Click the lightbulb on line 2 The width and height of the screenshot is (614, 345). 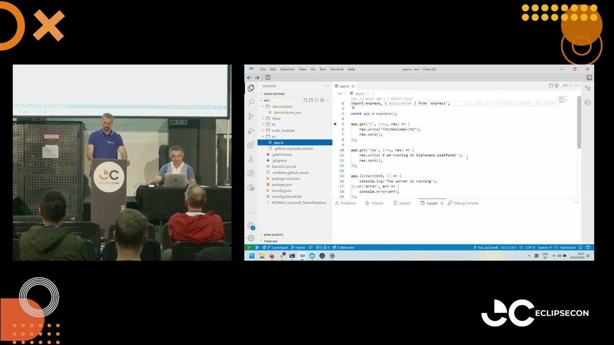(353, 108)
